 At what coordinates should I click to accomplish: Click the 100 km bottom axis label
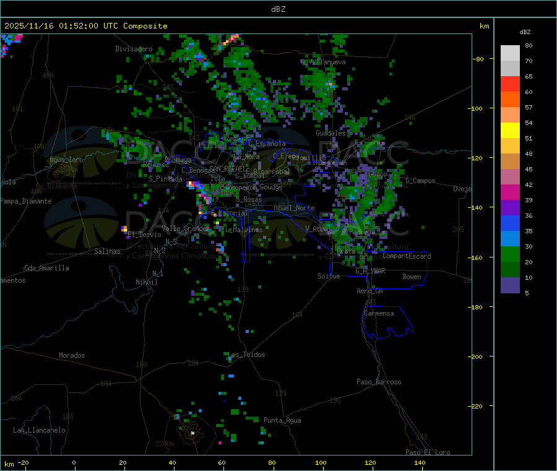(x=321, y=462)
